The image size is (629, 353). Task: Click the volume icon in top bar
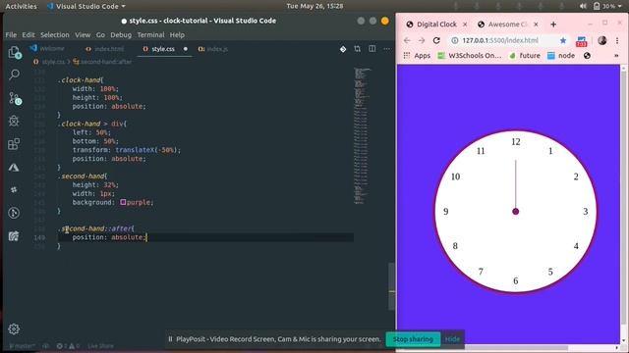pyautogui.click(x=583, y=6)
